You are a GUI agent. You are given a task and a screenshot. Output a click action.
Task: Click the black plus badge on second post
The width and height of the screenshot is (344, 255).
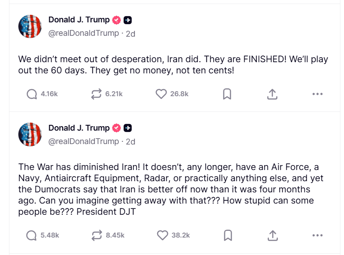click(x=128, y=128)
